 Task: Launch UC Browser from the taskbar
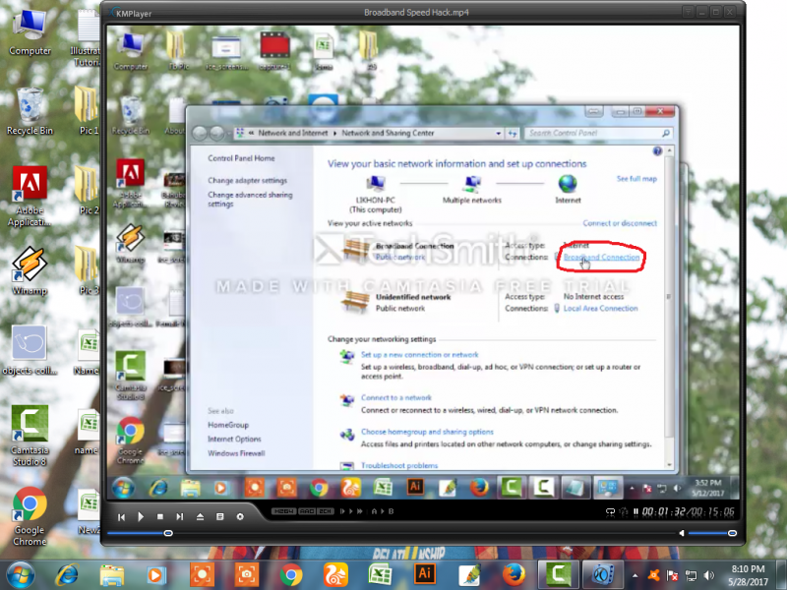click(x=335, y=575)
